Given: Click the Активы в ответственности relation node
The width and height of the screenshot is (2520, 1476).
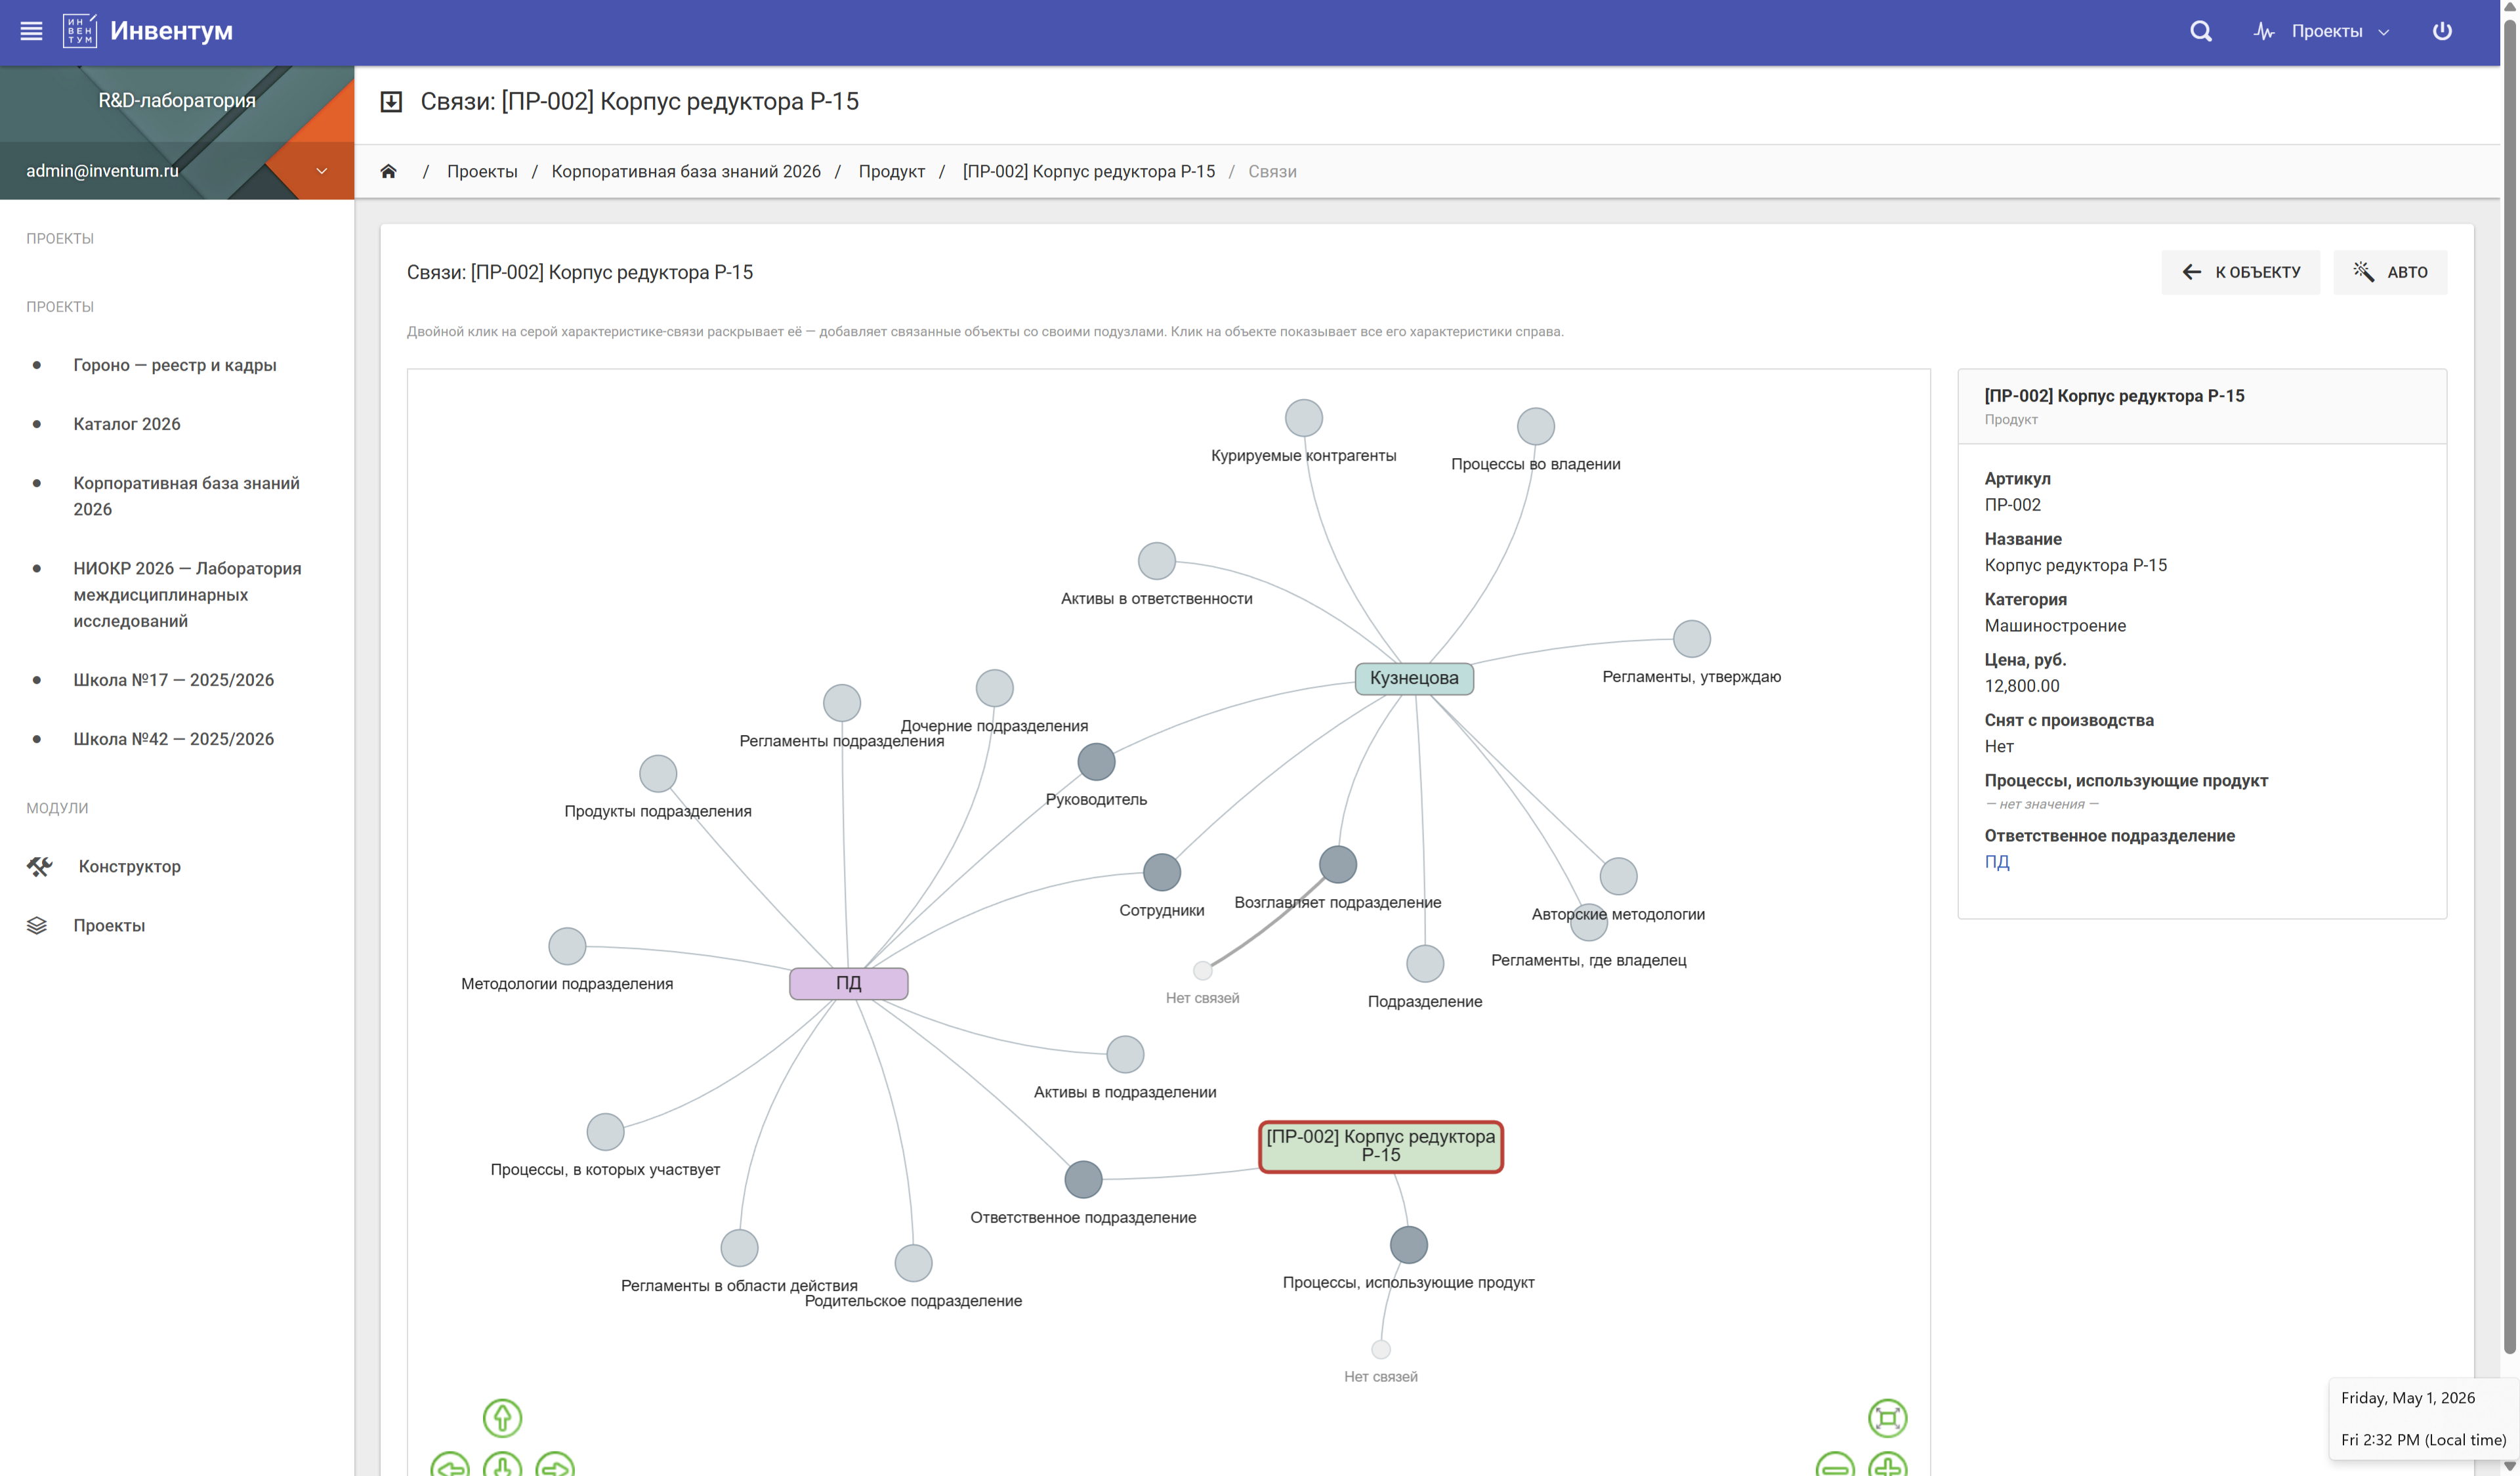Looking at the screenshot, I should pyautogui.click(x=1156, y=561).
